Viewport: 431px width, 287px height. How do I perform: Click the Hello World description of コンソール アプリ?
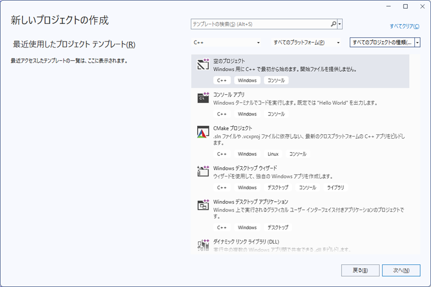click(295, 103)
